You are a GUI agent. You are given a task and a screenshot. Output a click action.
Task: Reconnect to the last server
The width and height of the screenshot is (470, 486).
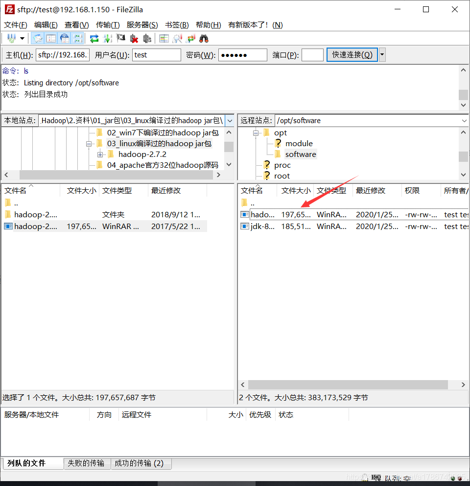[x=147, y=38]
